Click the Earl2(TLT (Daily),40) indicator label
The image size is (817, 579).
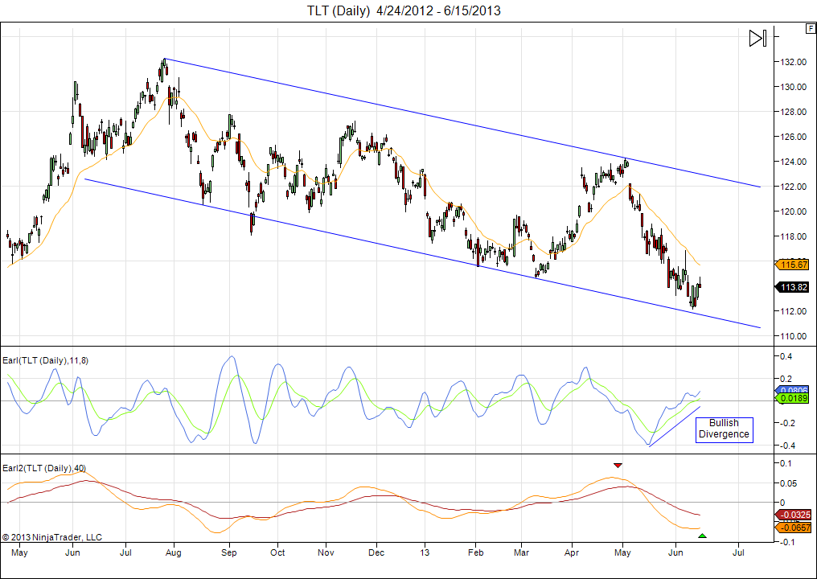[x=46, y=468]
